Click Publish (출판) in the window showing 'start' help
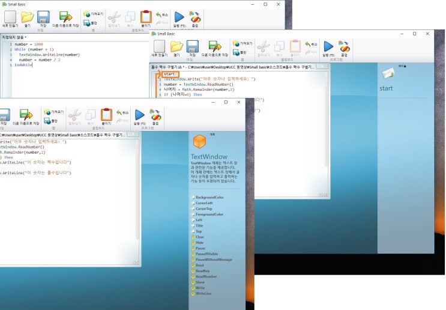 click(240, 53)
